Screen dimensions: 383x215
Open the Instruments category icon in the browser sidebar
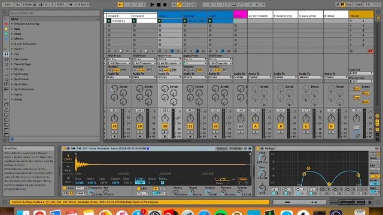coord(7,64)
